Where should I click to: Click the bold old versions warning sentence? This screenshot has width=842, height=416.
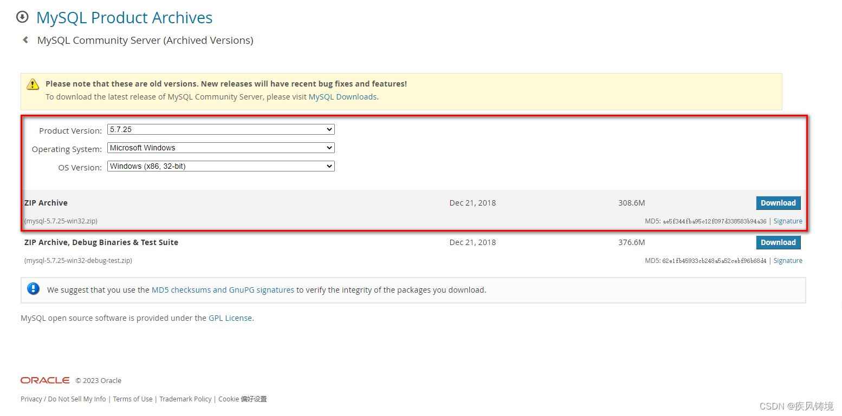[226, 84]
